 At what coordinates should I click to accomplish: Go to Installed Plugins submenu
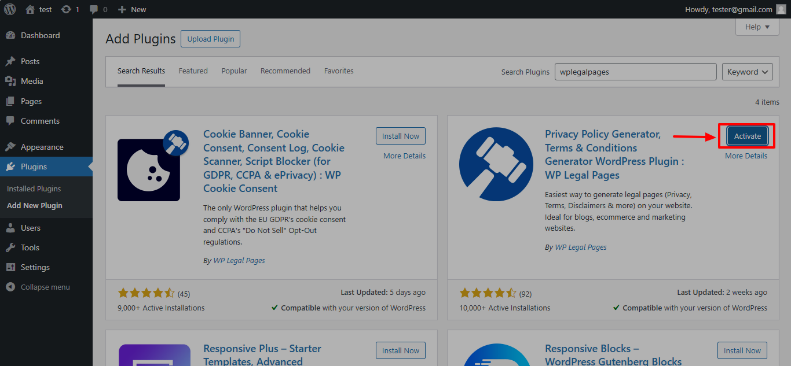point(34,188)
